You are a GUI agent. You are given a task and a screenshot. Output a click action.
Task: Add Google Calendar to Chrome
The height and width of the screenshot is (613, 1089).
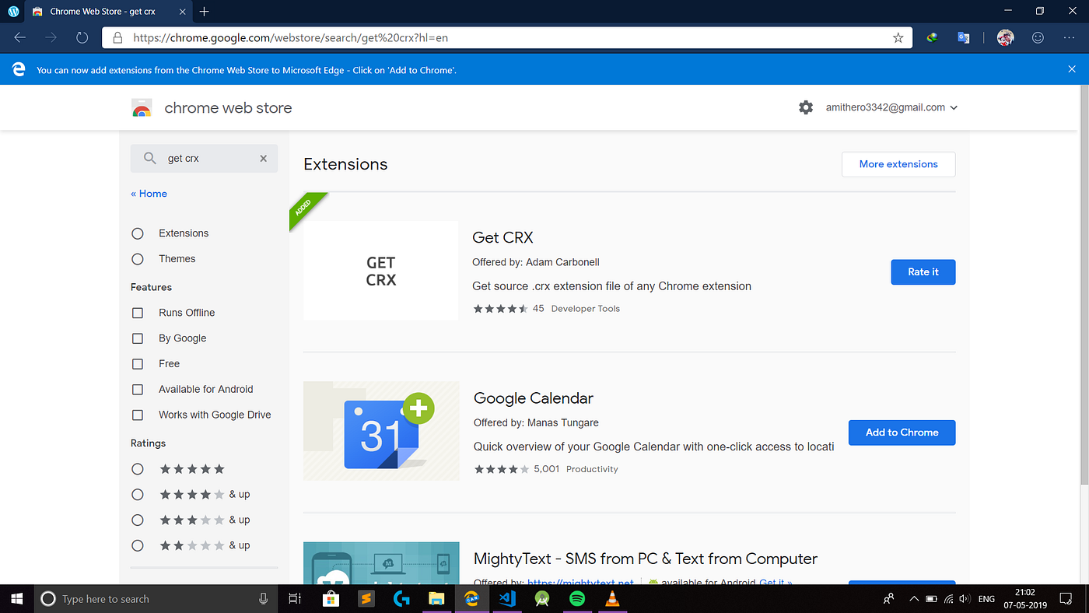(x=902, y=433)
